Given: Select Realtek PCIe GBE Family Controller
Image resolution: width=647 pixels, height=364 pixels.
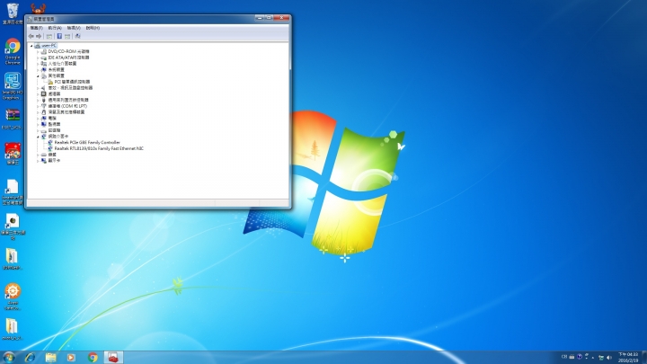Looking at the screenshot, I should (x=84, y=142).
